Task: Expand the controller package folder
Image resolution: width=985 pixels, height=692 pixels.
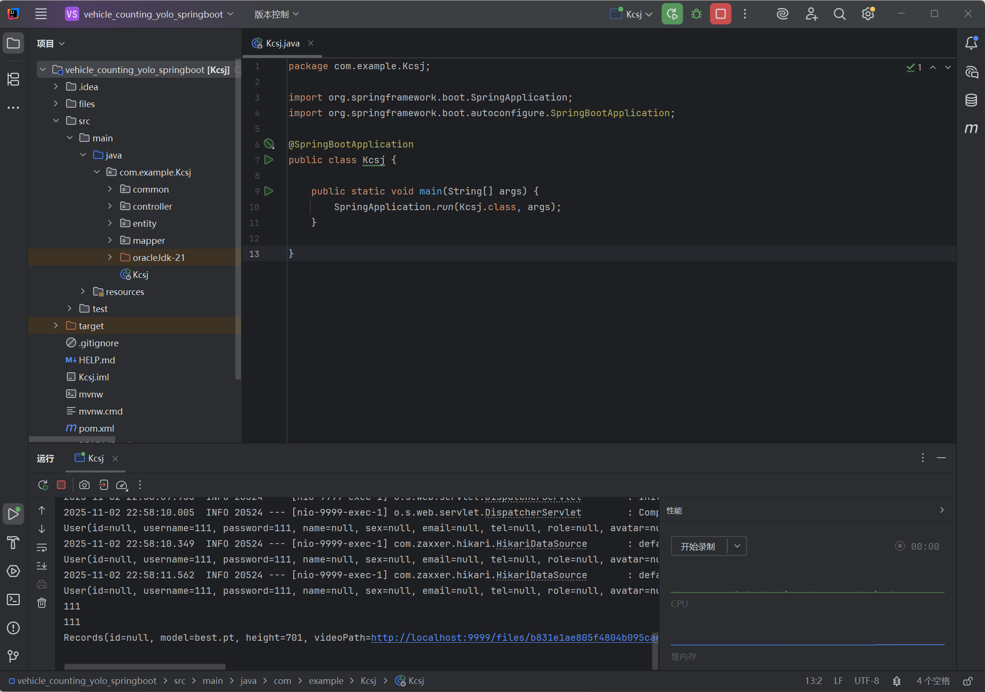Action: [x=110, y=206]
